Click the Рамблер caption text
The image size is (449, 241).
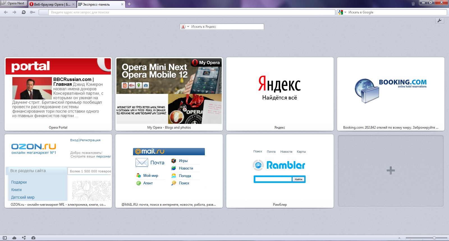pos(280,205)
